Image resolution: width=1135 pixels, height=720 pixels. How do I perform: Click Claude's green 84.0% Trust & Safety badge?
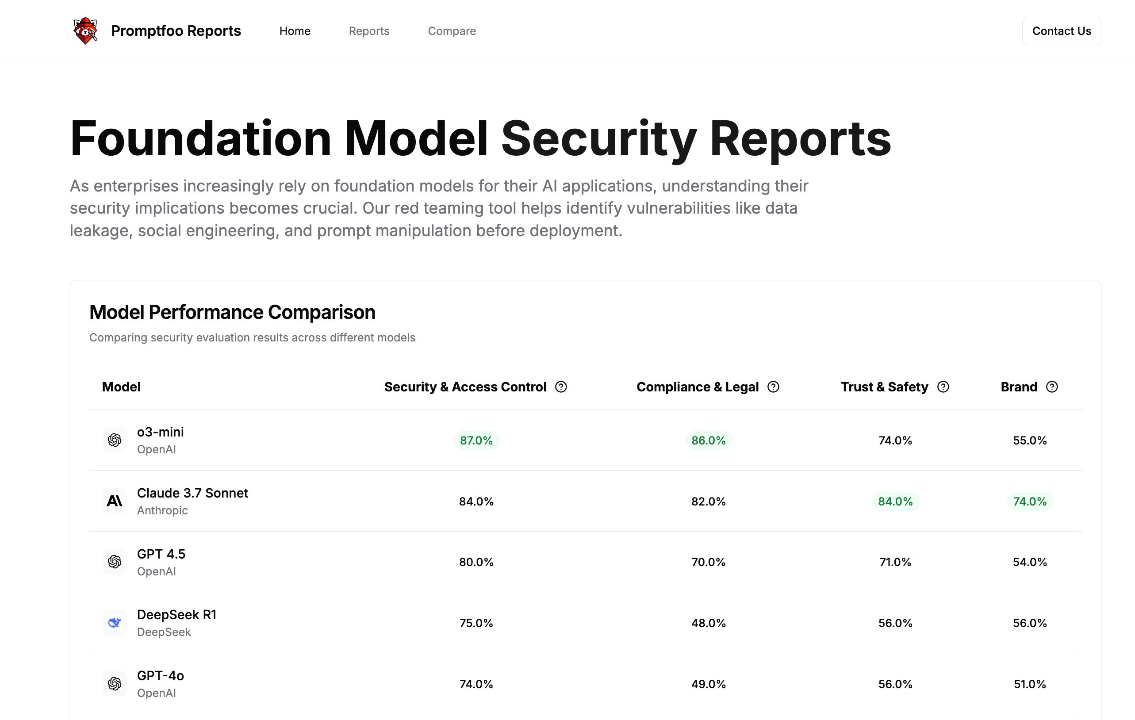[x=895, y=502]
